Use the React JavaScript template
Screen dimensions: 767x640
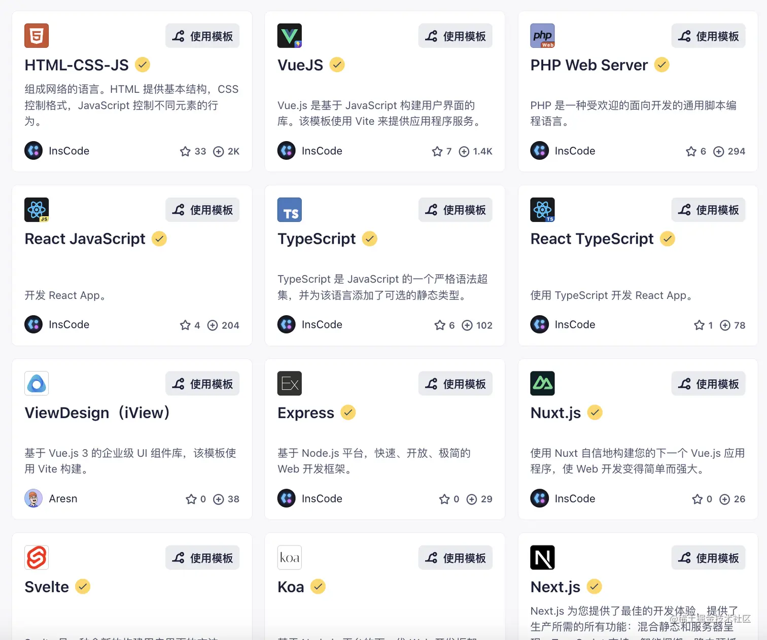tap(202, 210)
